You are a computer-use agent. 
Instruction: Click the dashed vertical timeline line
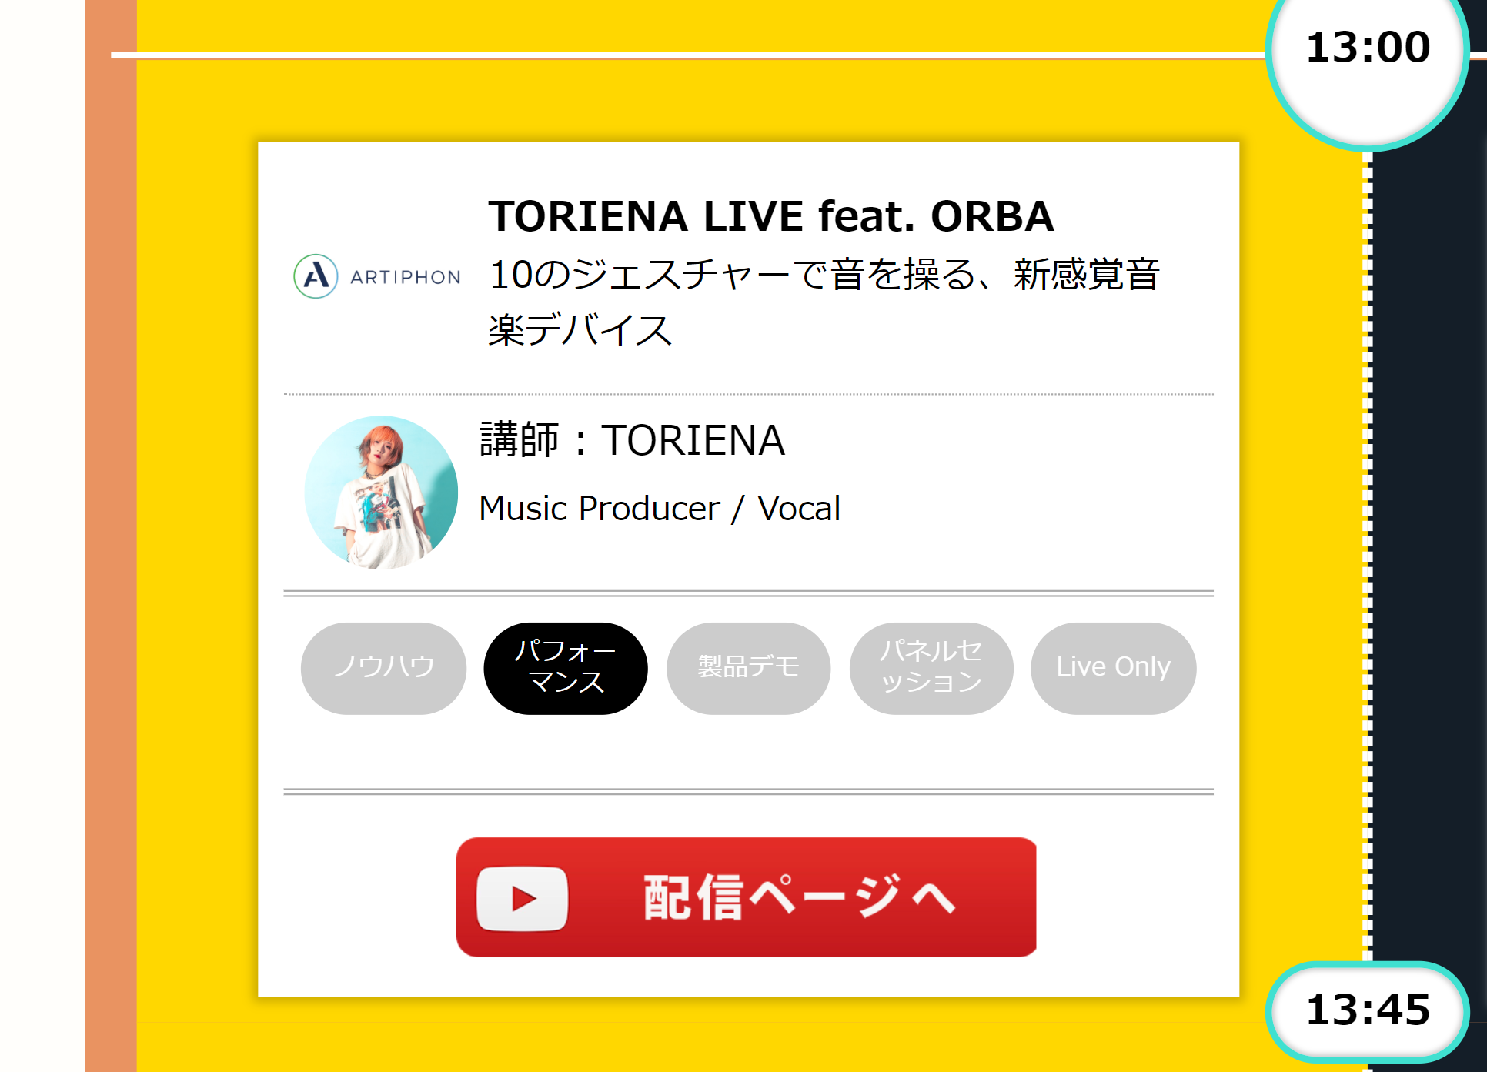click(x=1368, y=556)
